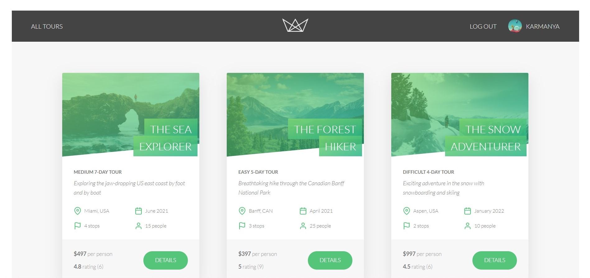This screenshot has width=590, height=278.
Task: Click the location pin icon beside Miami, USA
Action: tap(77, 211)
